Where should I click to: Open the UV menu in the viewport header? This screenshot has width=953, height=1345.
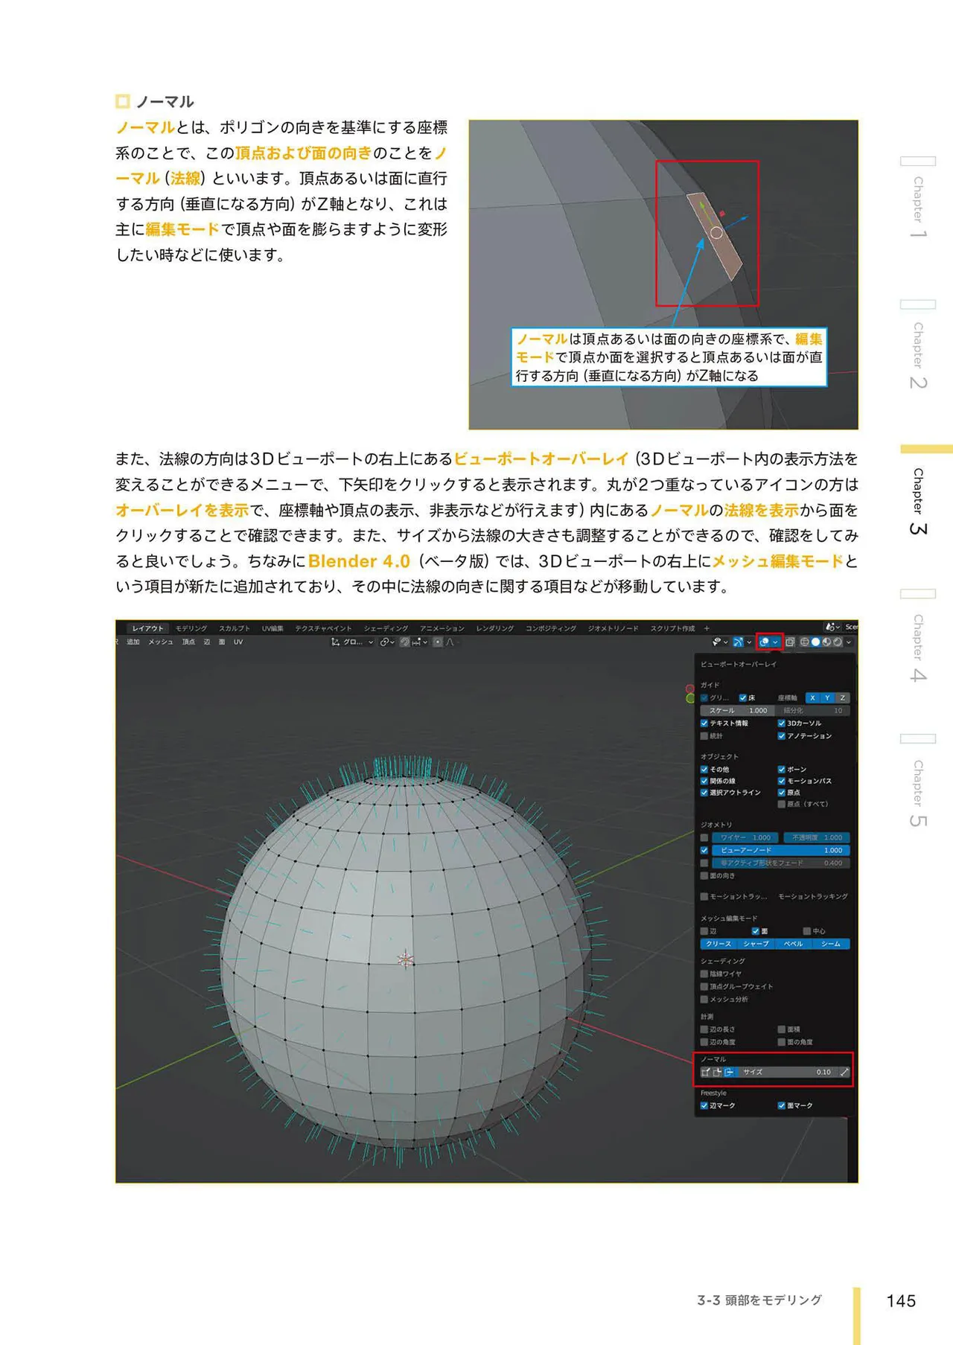pyautogui.click(x=238, y=642)
